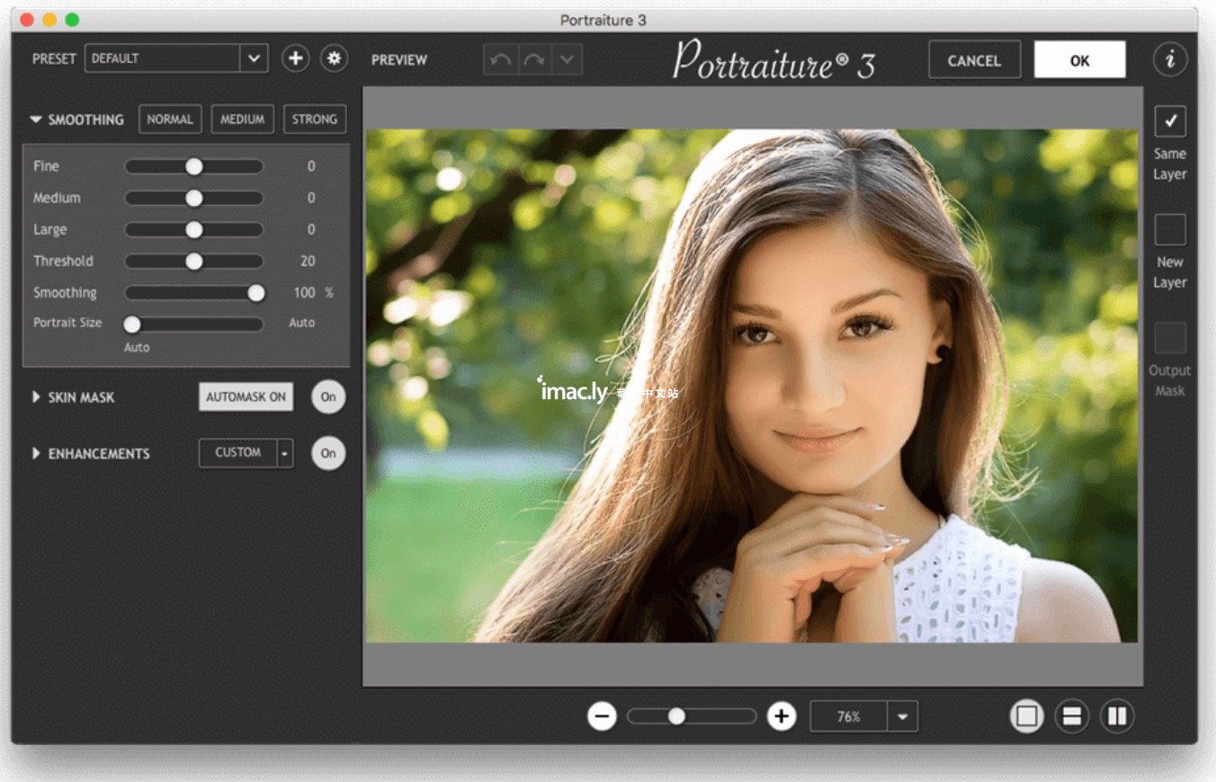1216x782 pixels.
Task: Click the portrait preview image
Action: click(x=751, y=386)
